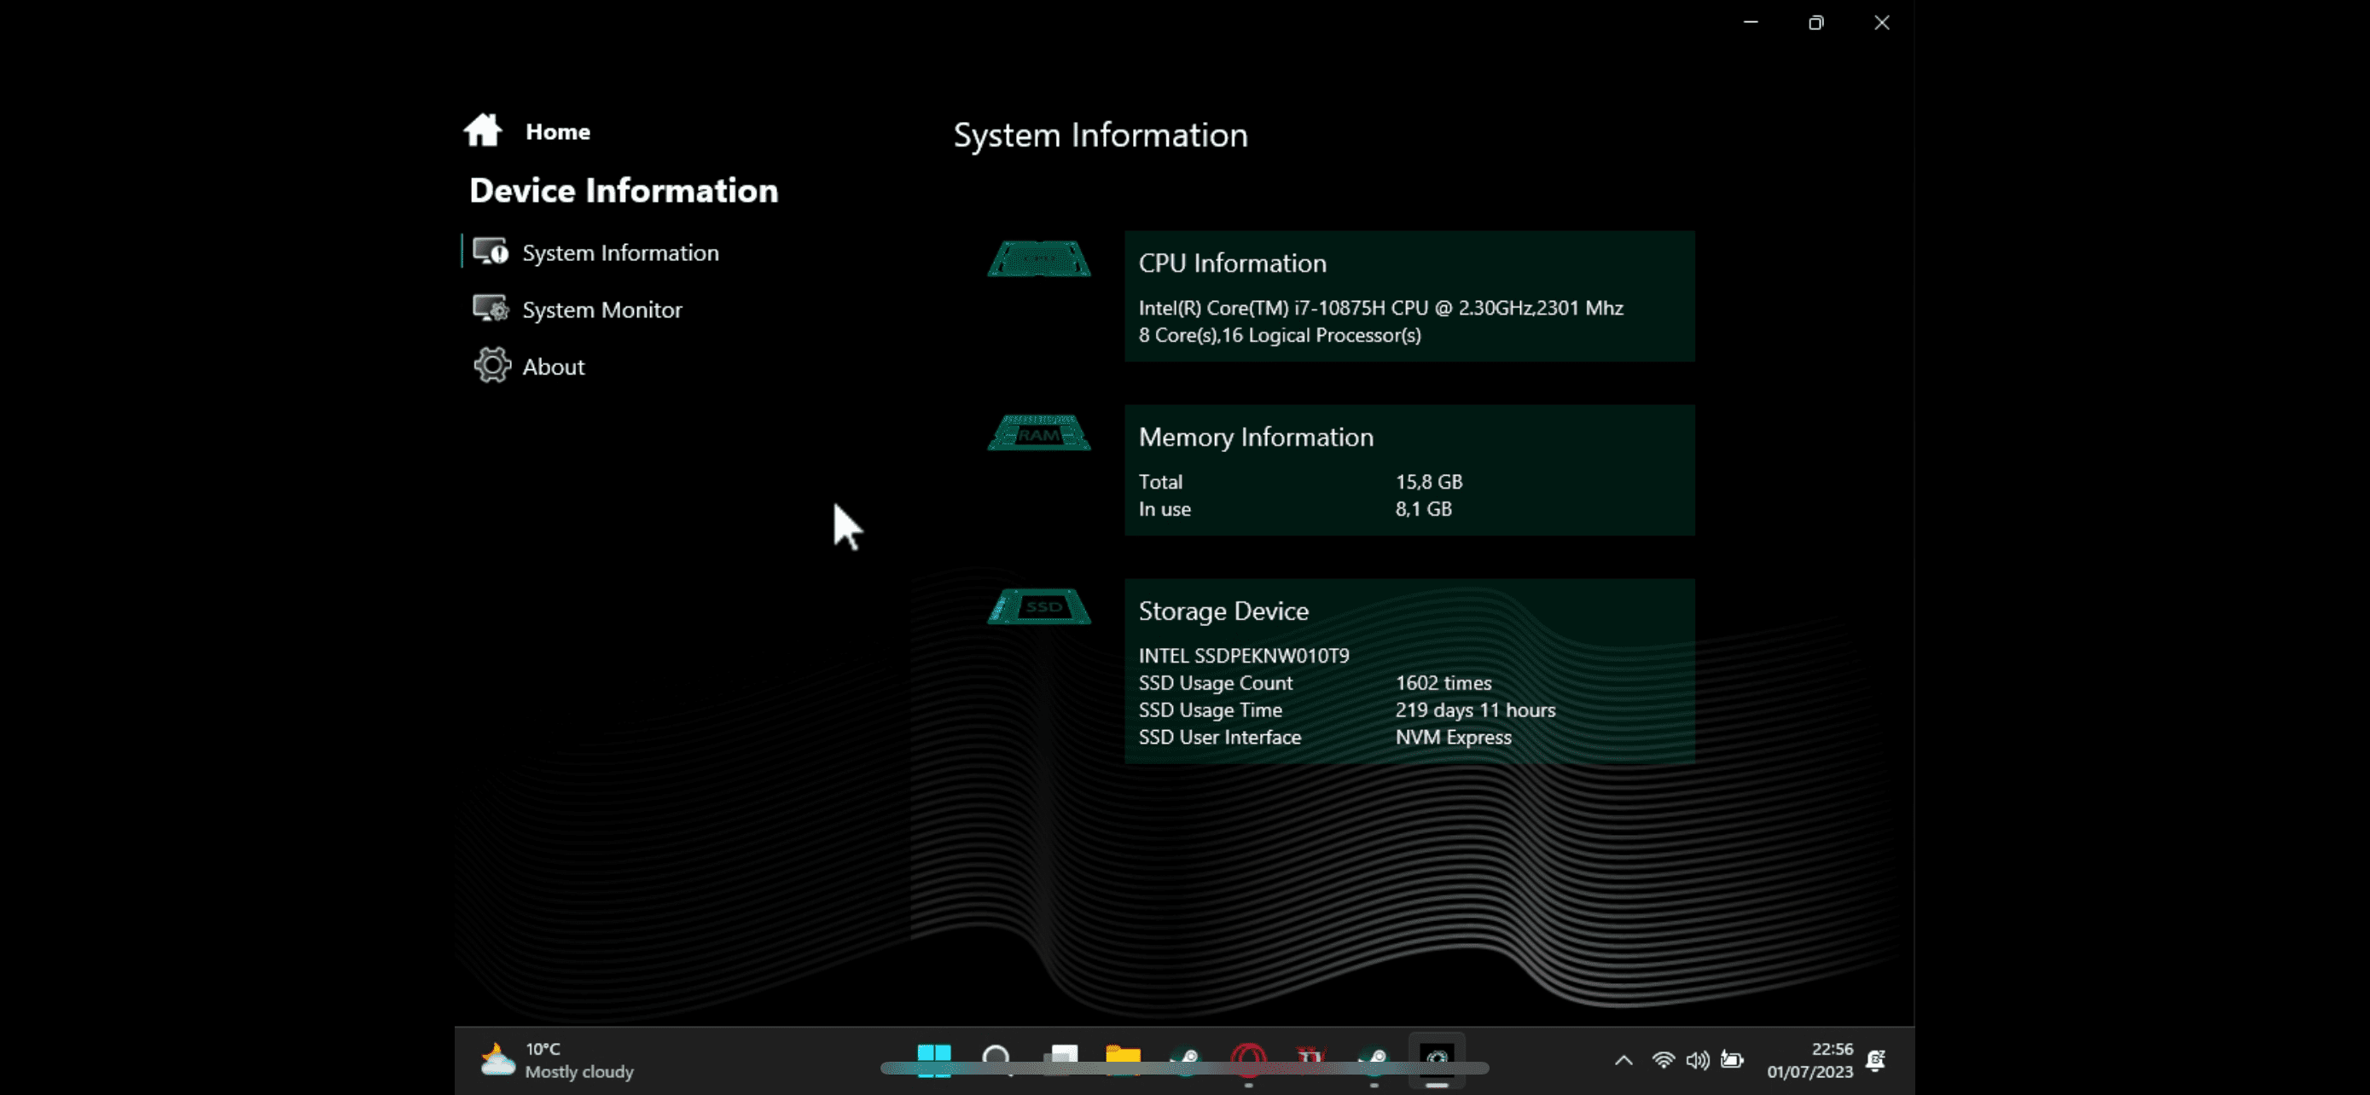Select the Memory Information heading
2370x1095 pixels.
[1256, 437]
